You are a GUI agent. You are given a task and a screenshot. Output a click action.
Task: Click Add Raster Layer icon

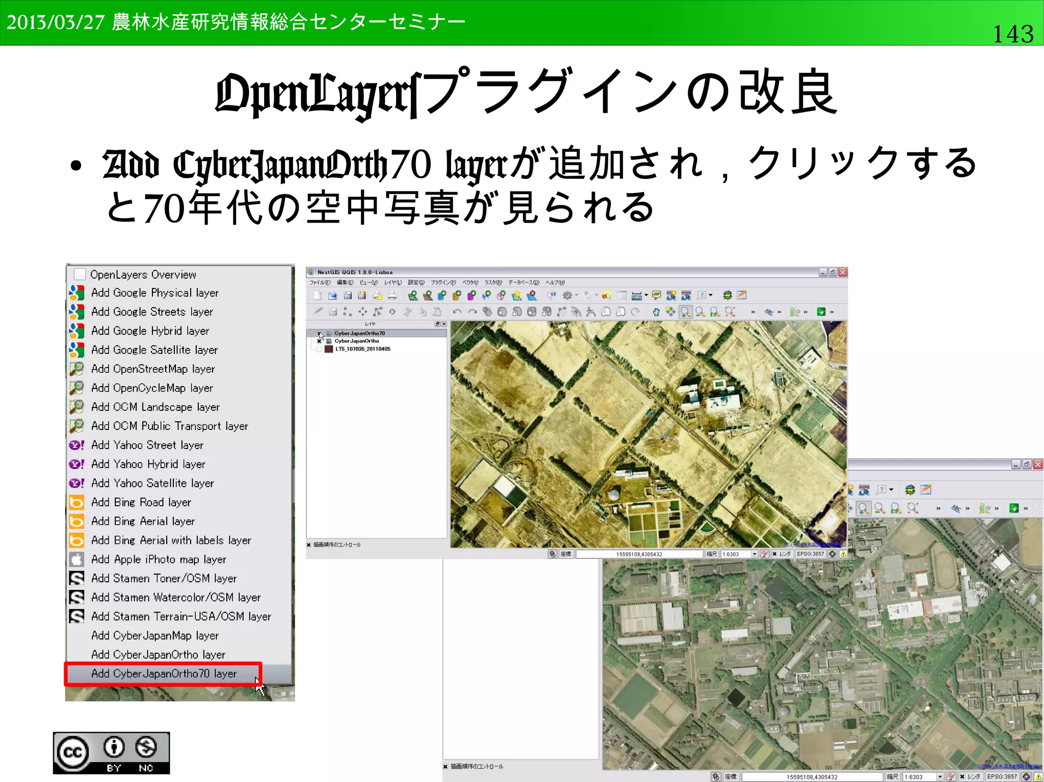428,295
